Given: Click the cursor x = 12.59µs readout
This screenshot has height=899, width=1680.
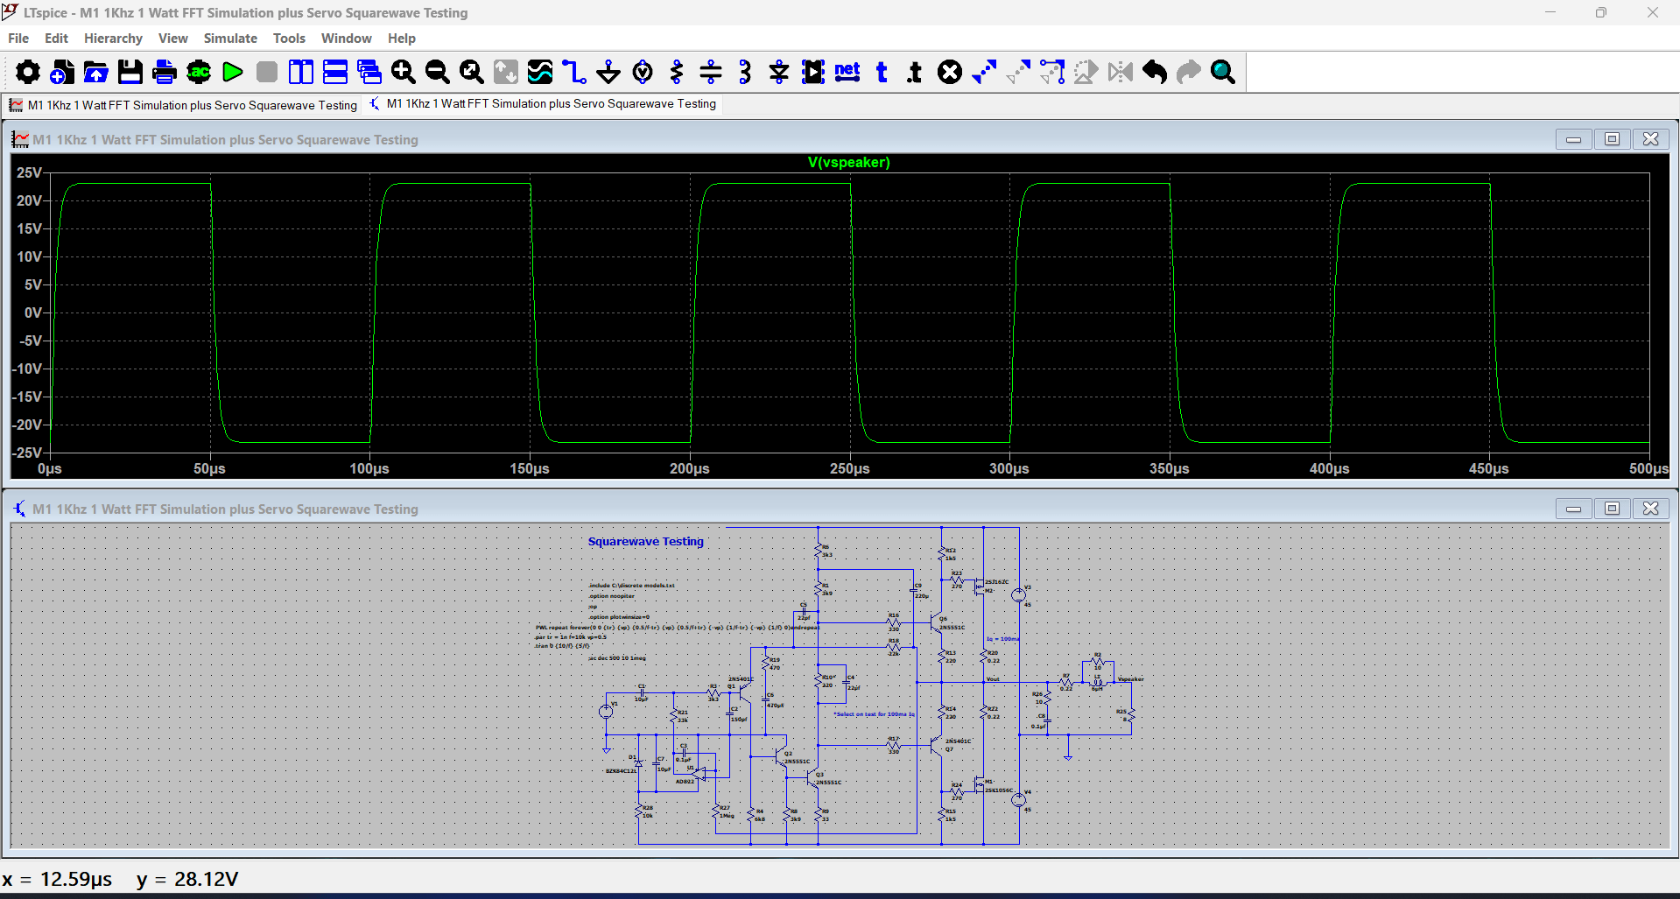Looking at the screenshot, I should pyautogui.click(x=57, y=879).
